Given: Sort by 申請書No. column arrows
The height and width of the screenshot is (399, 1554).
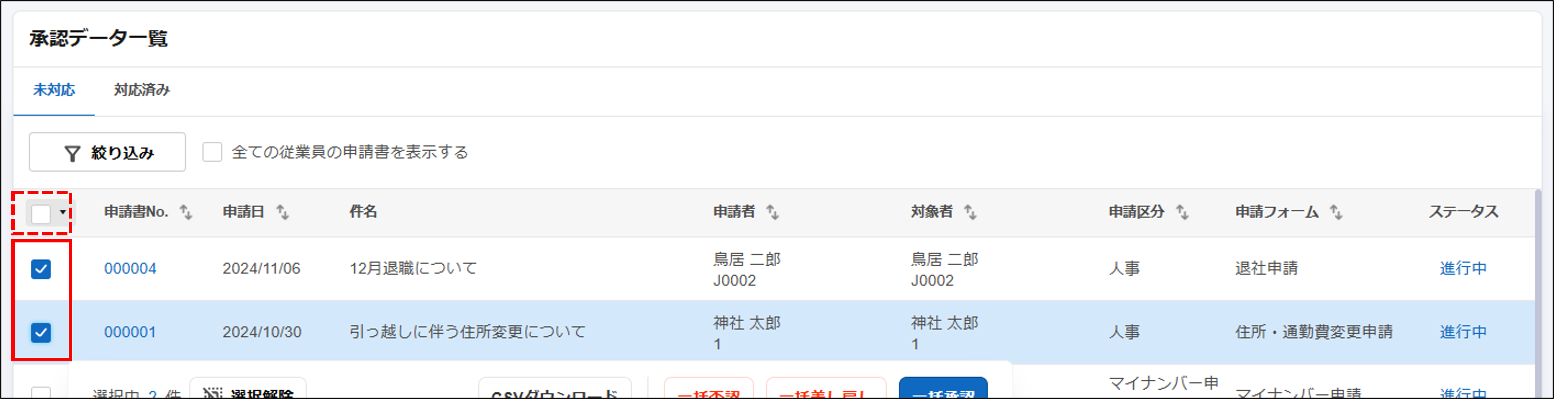Looking at the screenshot, I should click(x=186, y=212).
